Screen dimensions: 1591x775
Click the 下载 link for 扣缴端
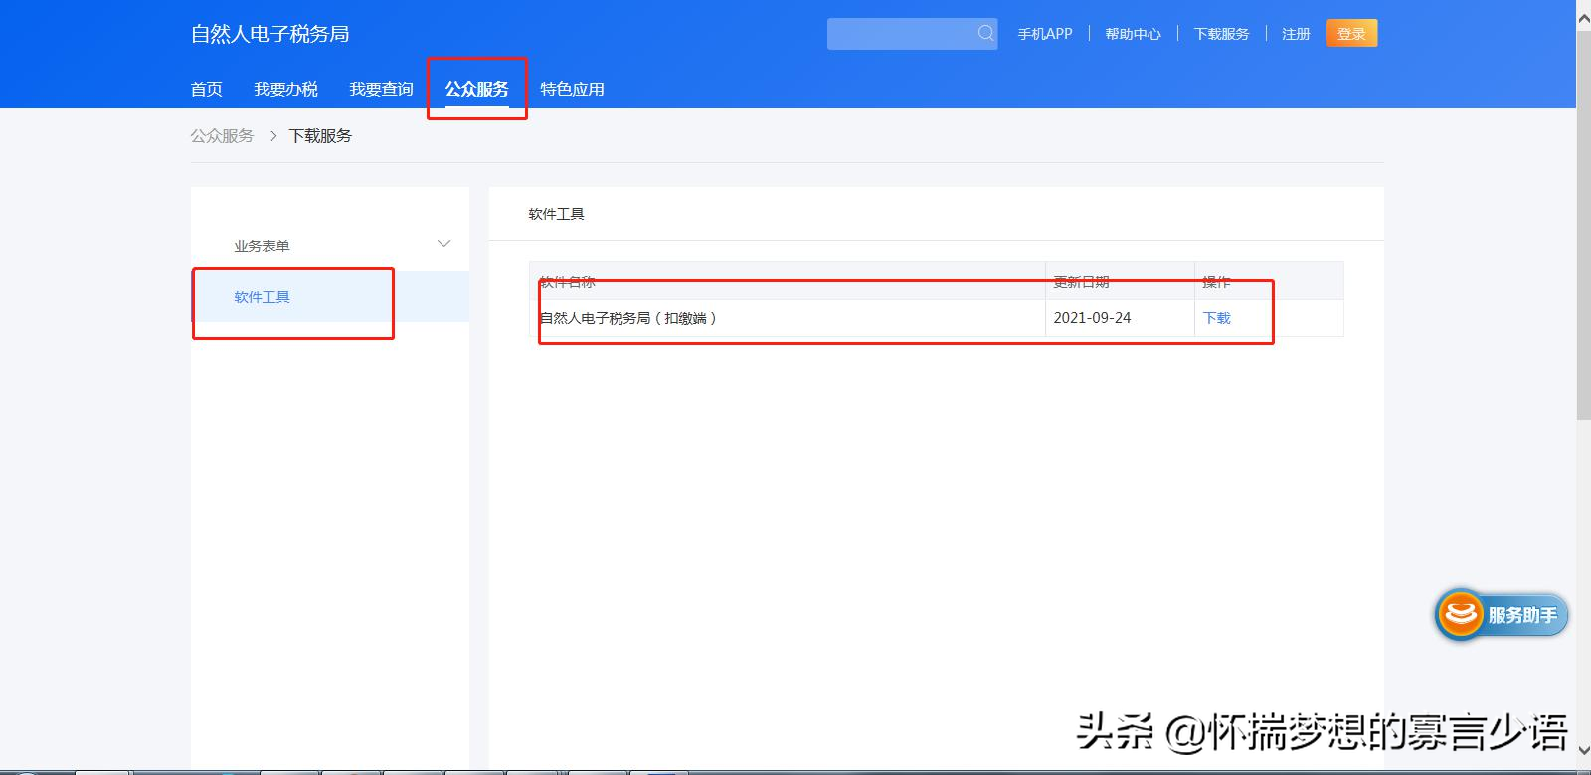pyautogui.click(x=1216, y=318)
